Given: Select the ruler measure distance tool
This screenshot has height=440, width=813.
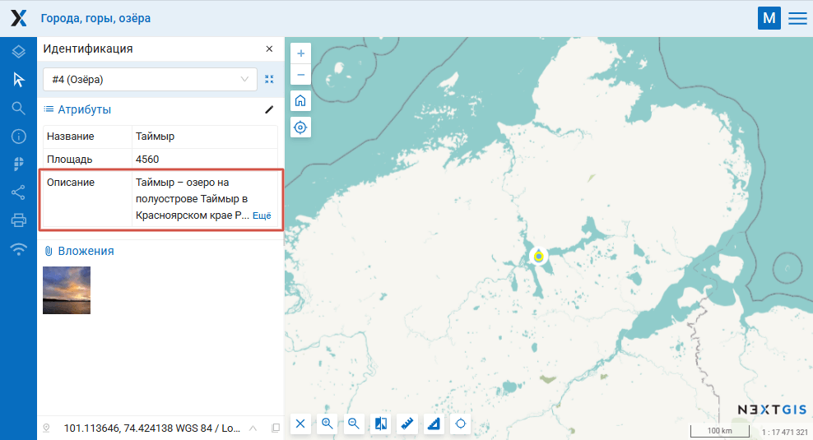Looking at the screenshot, I should 407,424.
